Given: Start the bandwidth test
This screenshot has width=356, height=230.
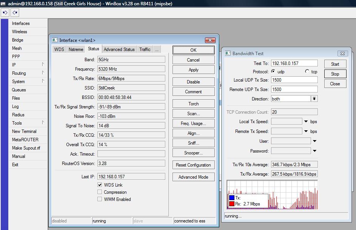Looking at the screenshot, I should pos(334,63).
